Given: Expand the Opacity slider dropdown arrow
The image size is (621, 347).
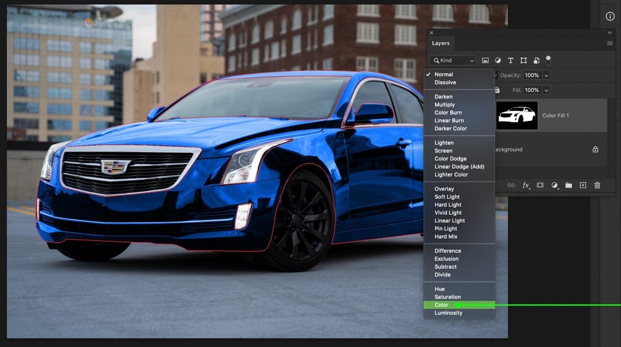Looking at the screenshot, I should [x=546, y=75].
